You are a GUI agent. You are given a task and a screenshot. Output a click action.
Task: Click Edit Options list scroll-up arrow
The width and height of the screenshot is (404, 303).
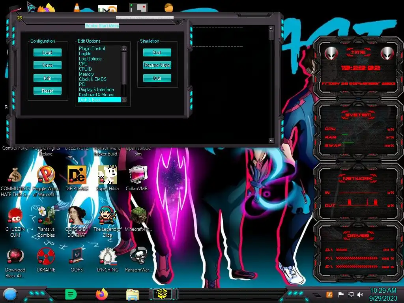click(124, 49)
